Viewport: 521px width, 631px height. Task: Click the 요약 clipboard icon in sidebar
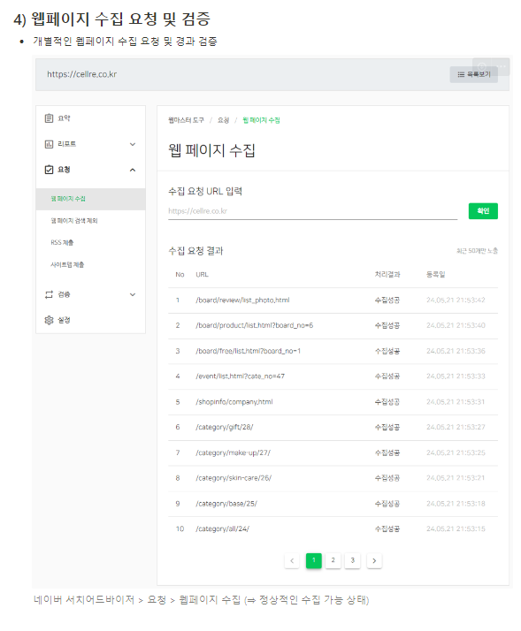(x=49, y=118)
